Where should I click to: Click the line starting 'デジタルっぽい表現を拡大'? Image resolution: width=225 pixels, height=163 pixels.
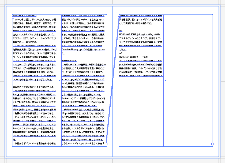pyautogui.click(x=34, y=68)
